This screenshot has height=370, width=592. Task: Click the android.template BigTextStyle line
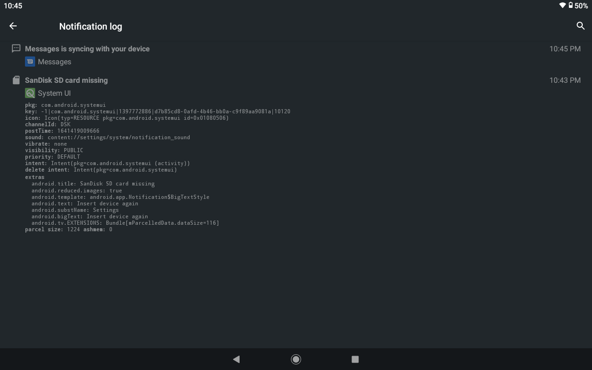pos(120,197)
